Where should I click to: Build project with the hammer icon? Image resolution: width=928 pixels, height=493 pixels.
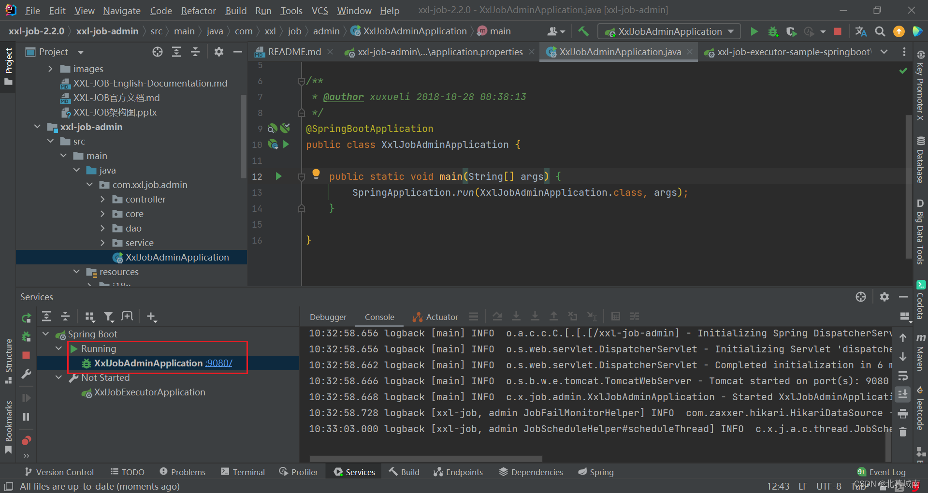tap(583, 31)
